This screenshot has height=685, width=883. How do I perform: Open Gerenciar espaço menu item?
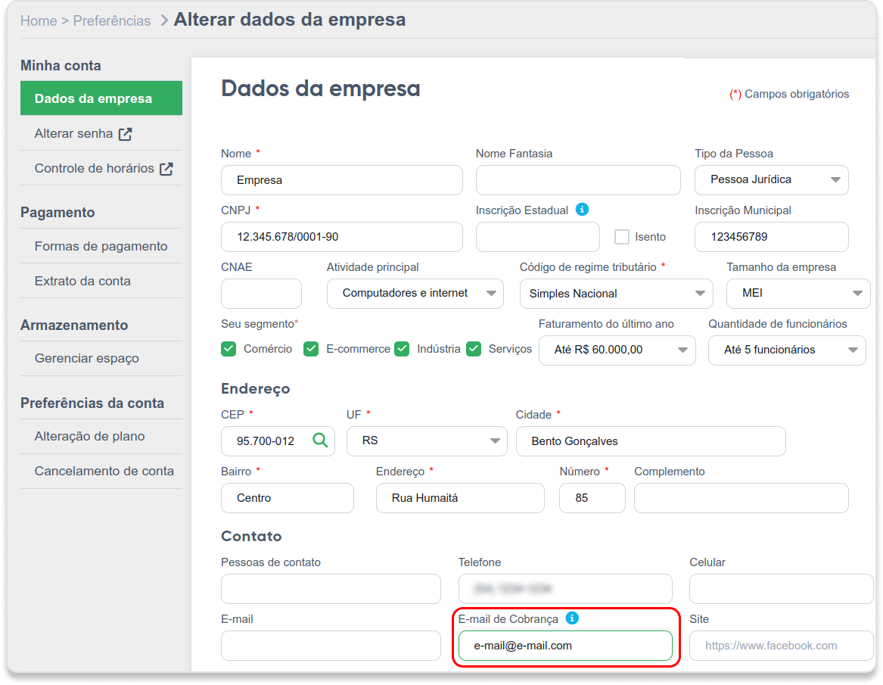[101, 358]
